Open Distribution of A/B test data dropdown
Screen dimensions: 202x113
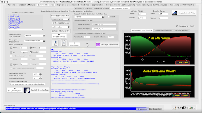point(35,35)
